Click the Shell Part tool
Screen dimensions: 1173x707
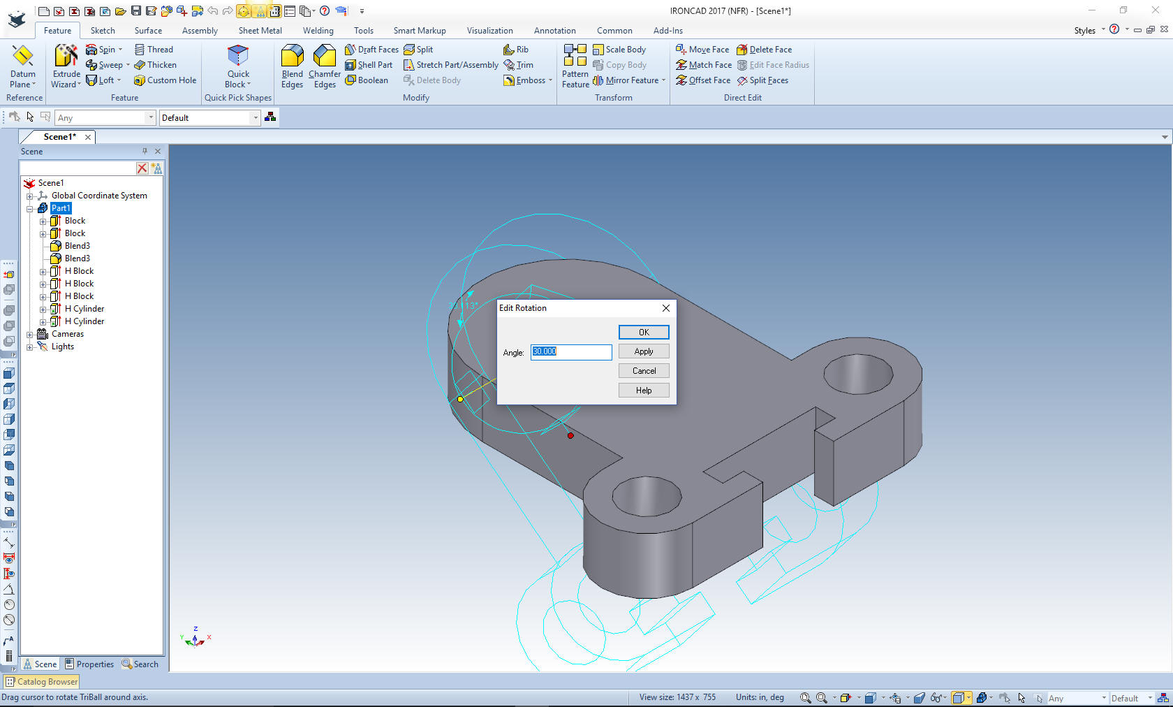click(x=369, y=65)
